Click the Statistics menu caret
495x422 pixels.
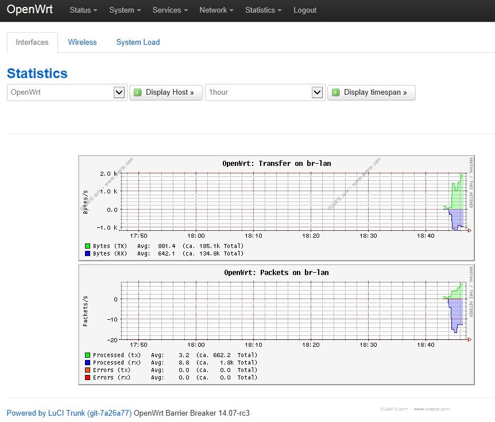point(280,10)
